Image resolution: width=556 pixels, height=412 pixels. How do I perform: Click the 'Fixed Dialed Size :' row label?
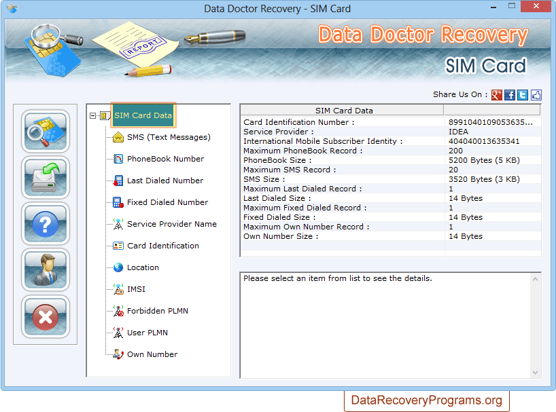(x=279, y=217)
